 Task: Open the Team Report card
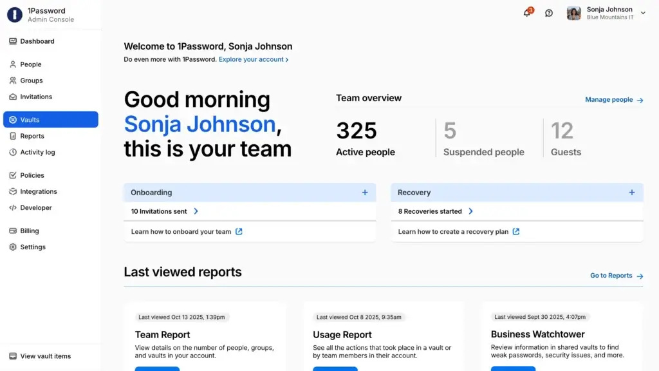(x=205, y=336)
